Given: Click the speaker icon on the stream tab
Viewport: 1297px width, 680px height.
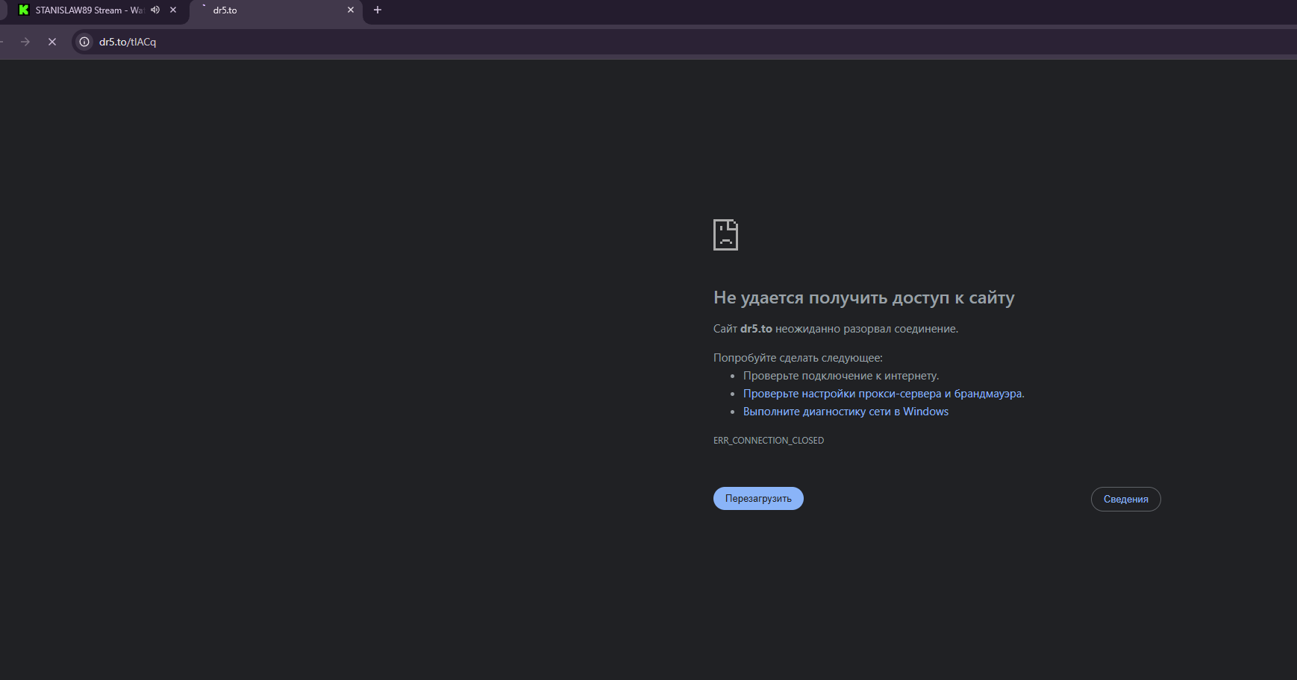Looking at the screenshot, I should click(155, 10).
